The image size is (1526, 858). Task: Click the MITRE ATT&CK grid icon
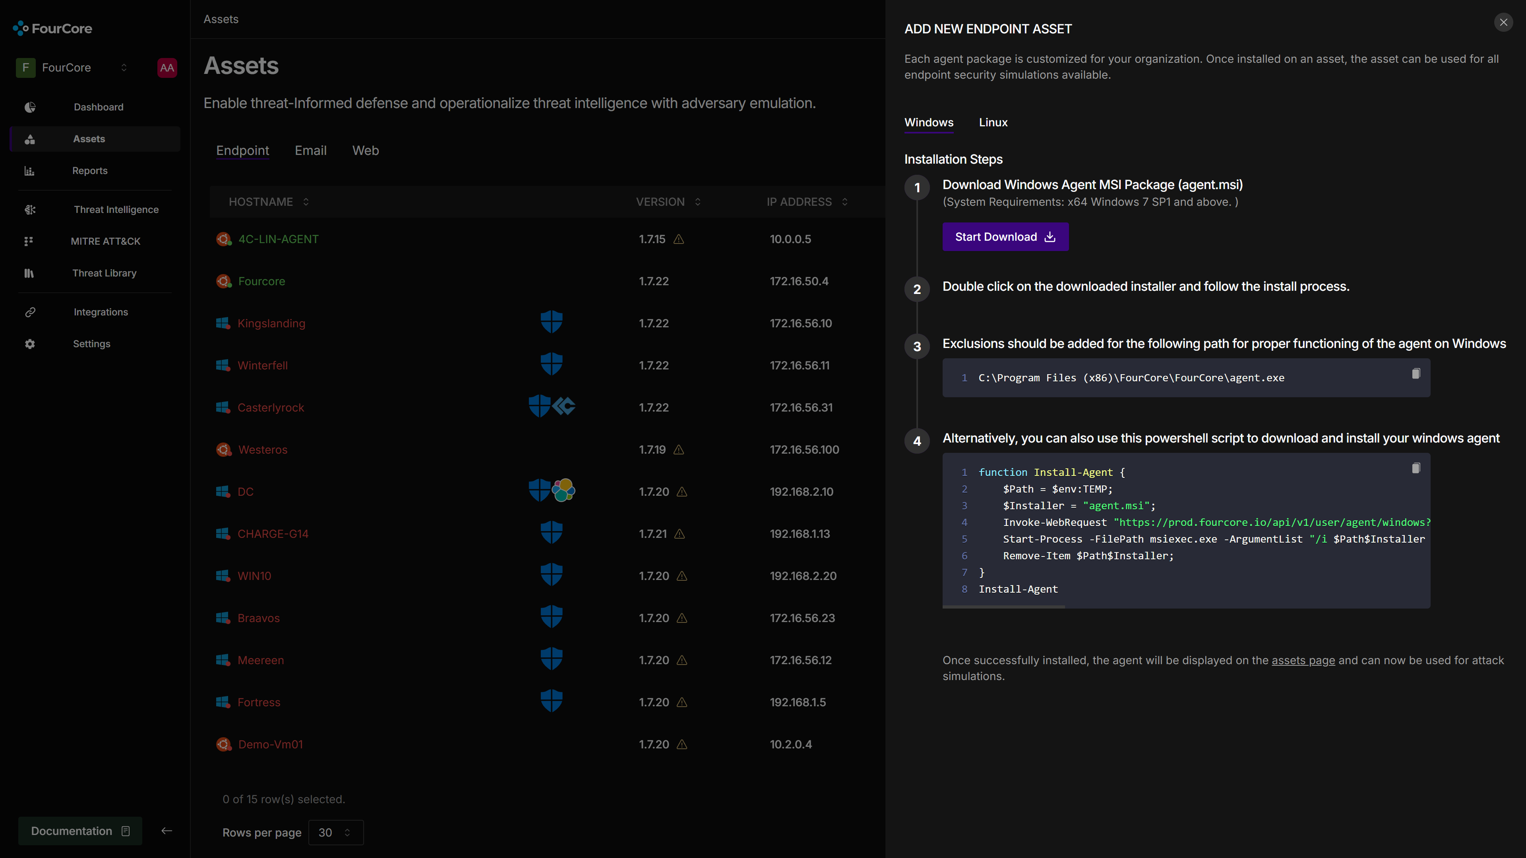[29, 241]
